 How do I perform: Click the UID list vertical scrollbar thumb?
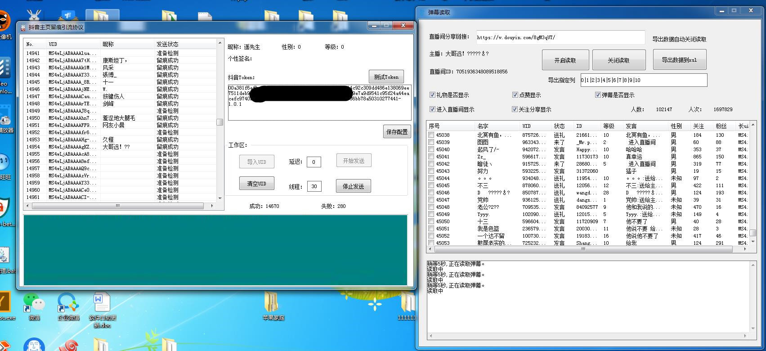pos(220,122)
